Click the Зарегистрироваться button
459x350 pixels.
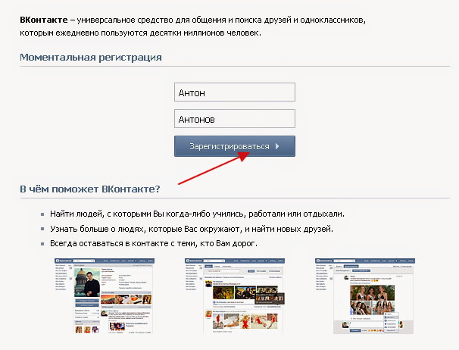point(235,146)
